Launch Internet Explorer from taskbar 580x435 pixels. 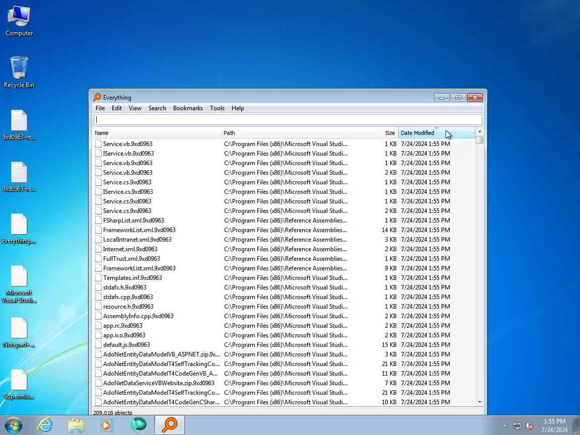point(45,425)
